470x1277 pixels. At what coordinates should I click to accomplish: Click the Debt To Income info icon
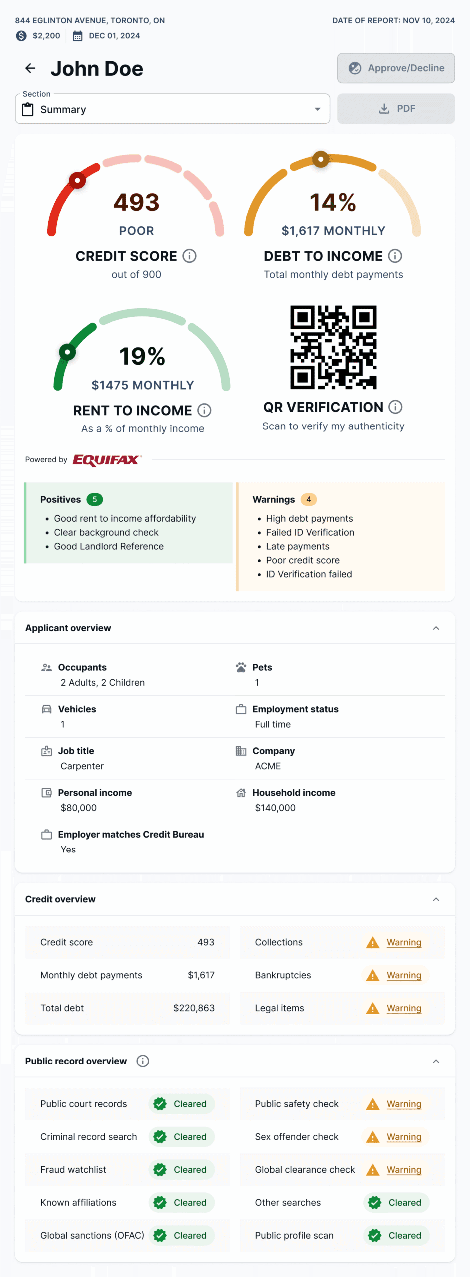click(x=395, y=256)
